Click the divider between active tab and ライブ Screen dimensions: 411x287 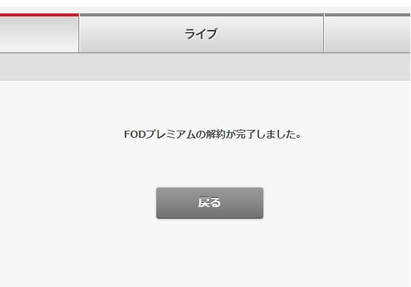click(x=79, y=34)
